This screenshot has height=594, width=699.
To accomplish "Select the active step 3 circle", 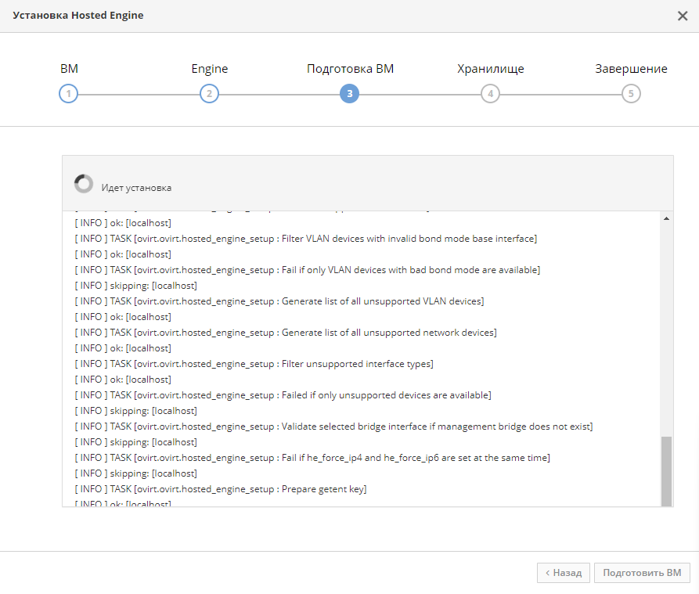I will click(349, 94).
